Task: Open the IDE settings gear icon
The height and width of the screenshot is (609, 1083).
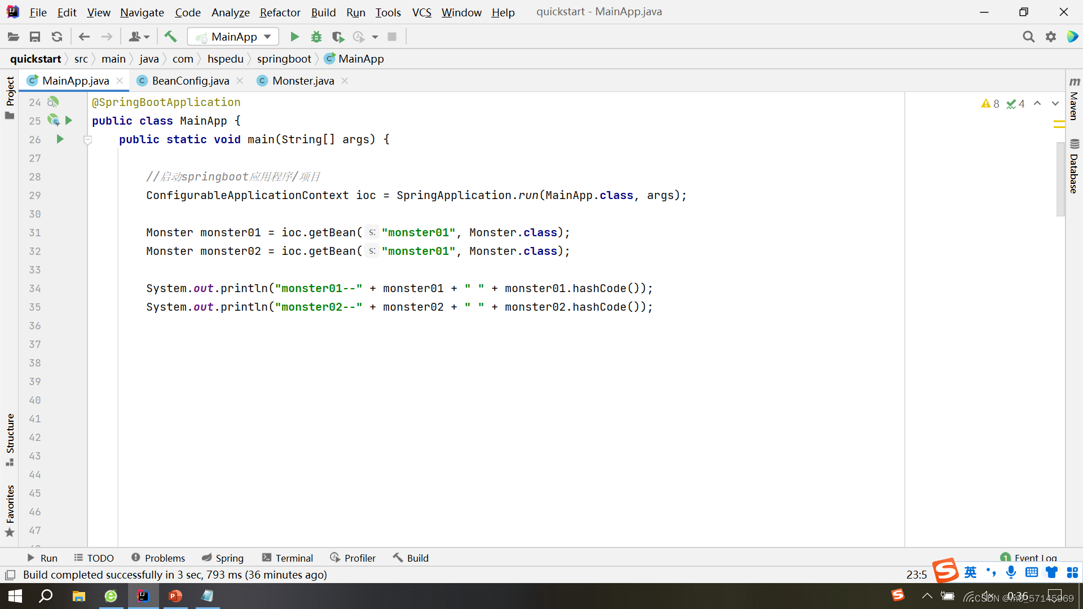Action: click(1050, 37)
